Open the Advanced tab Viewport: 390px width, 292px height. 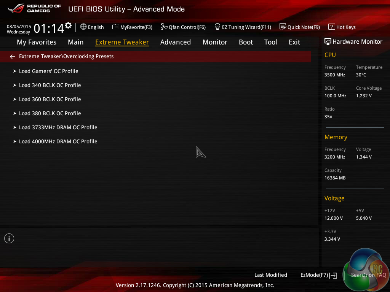pos(175,42)
